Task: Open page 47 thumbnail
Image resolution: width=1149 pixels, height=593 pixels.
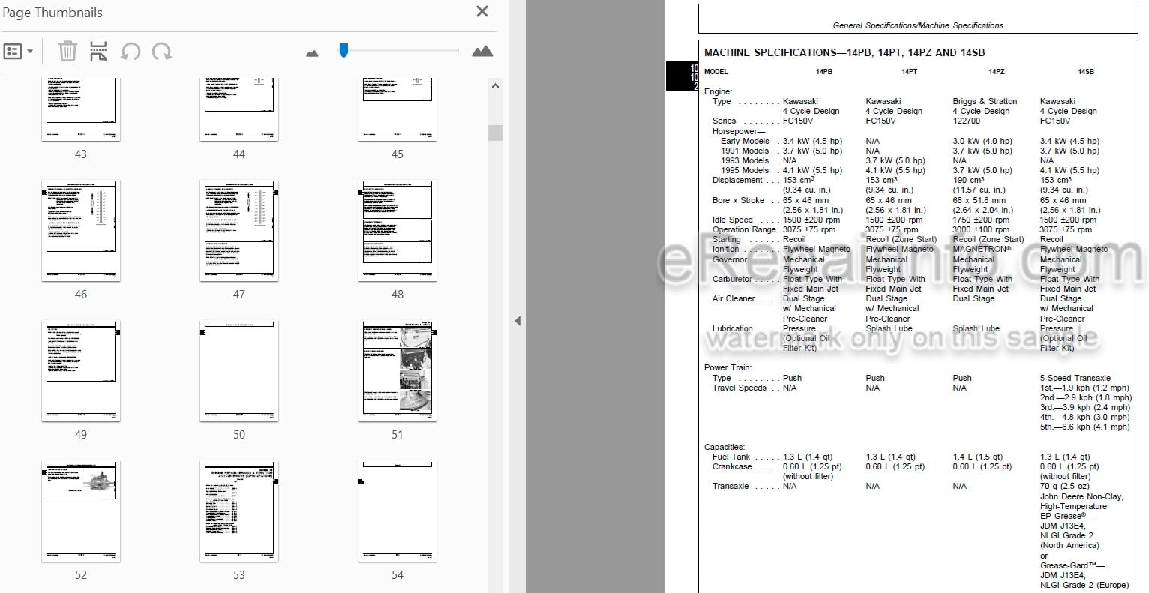Action: coord(239,231)
